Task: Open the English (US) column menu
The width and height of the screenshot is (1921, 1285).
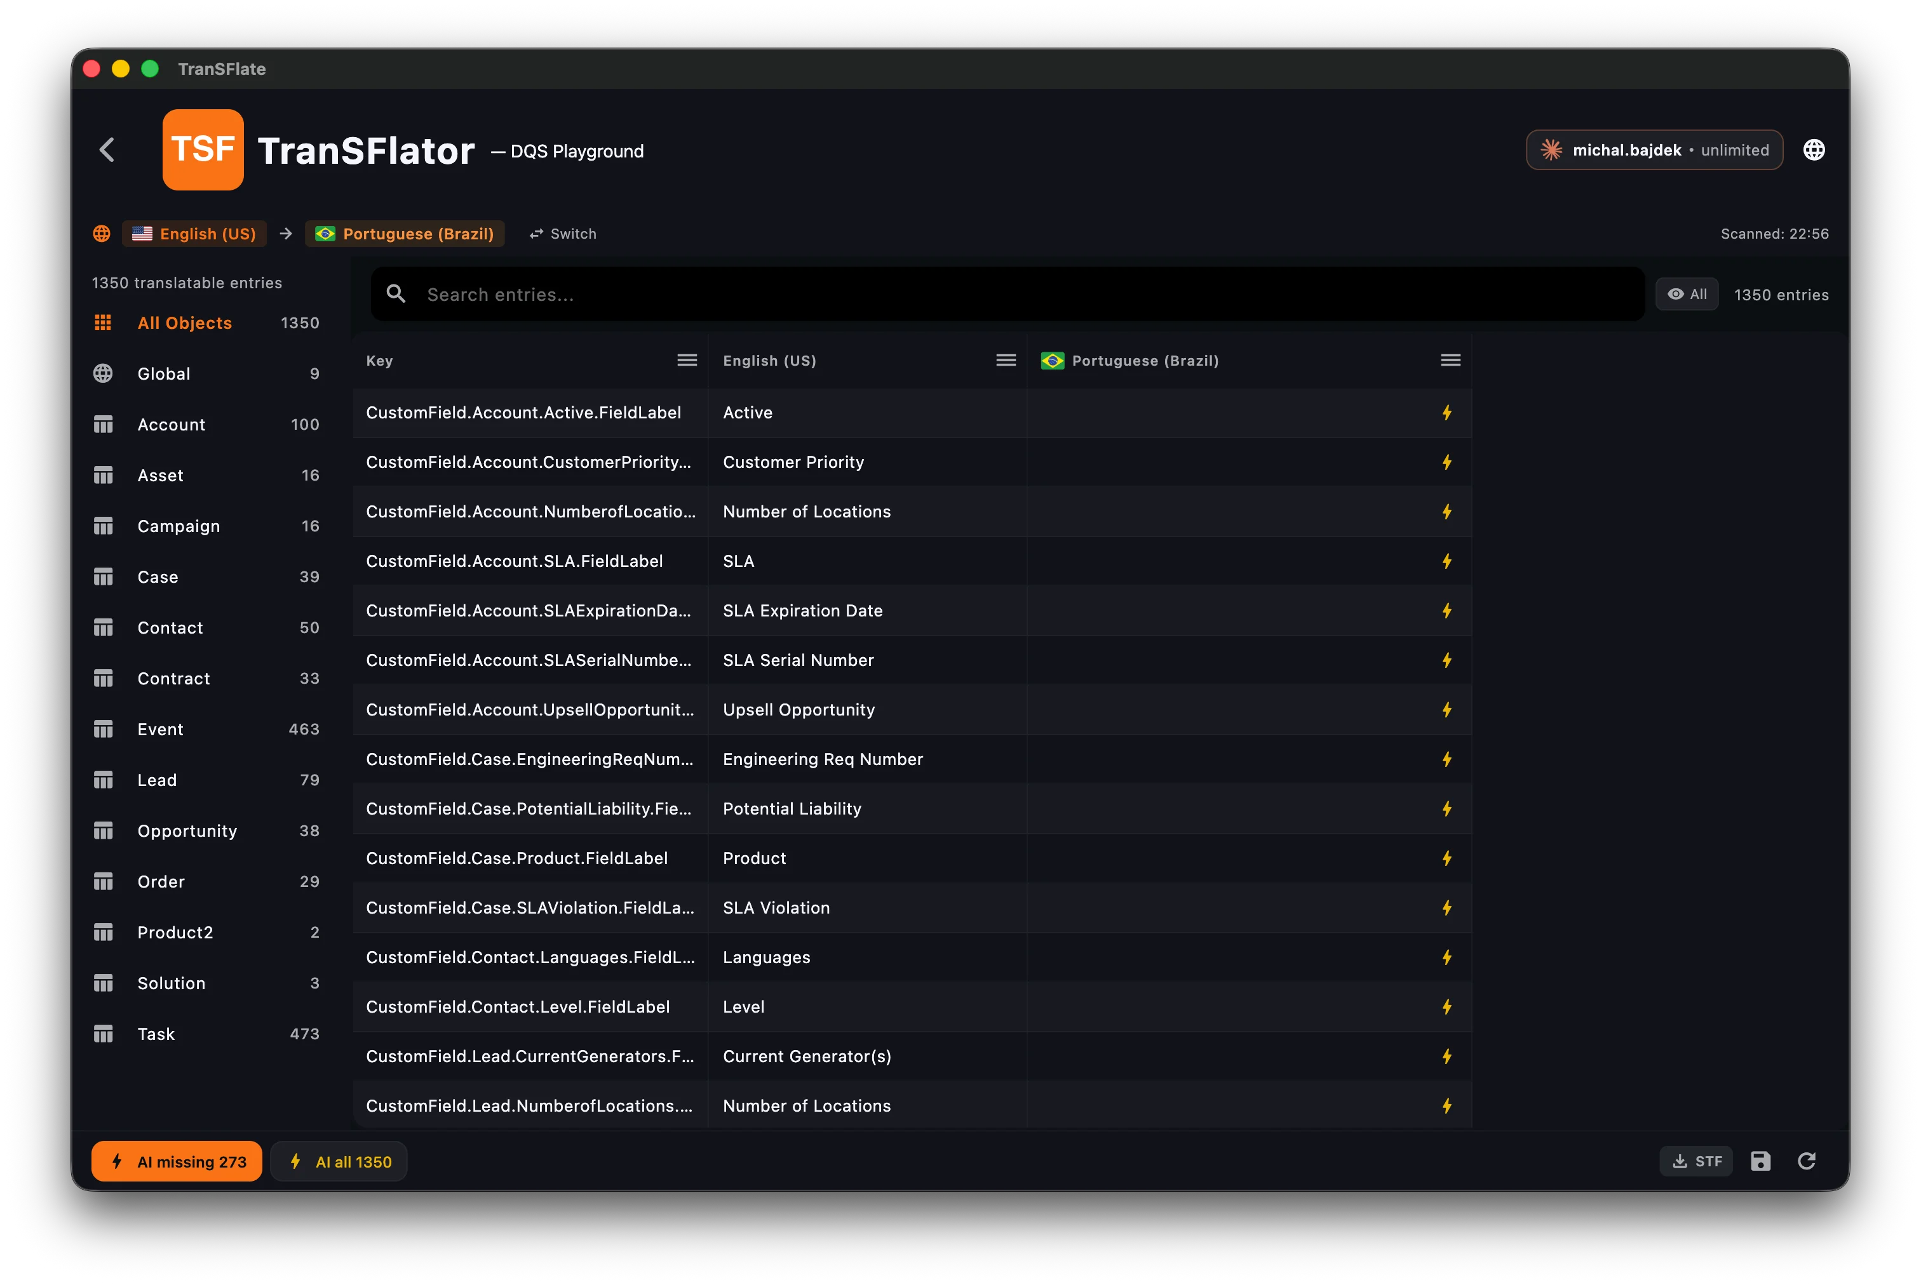Action: [1006, 361]
